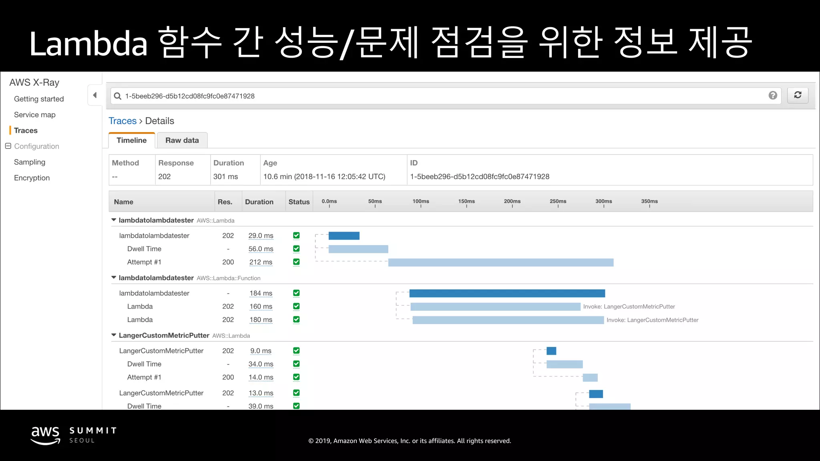Click the 301 ms trace duration value
The height and width of the screenshot is (461, 820).
[x=225, y=176]
